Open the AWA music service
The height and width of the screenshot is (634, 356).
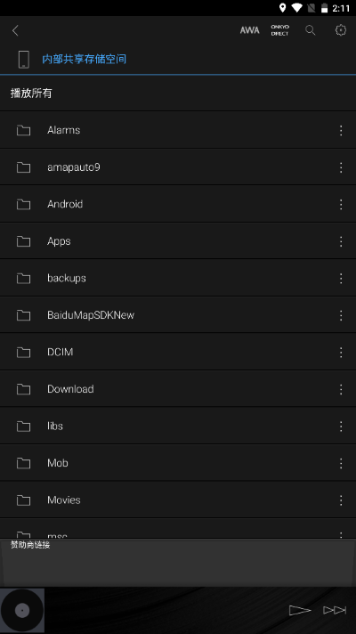tap(250, 30)
